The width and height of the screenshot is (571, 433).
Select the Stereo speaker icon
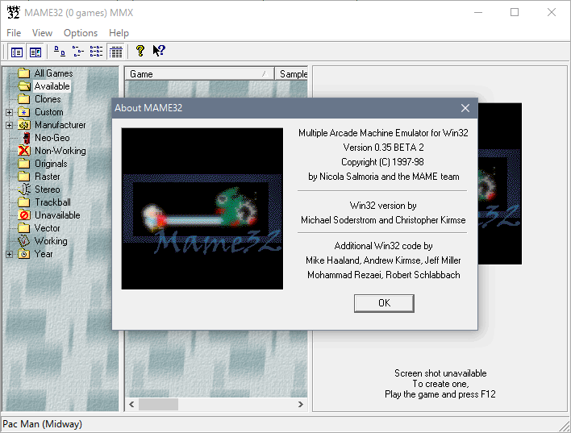[x=24, y=189]
